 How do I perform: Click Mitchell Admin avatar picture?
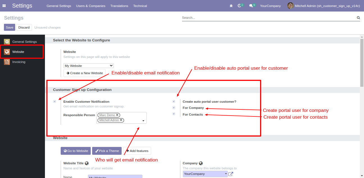pyautogui.click(x=290, y=6)
